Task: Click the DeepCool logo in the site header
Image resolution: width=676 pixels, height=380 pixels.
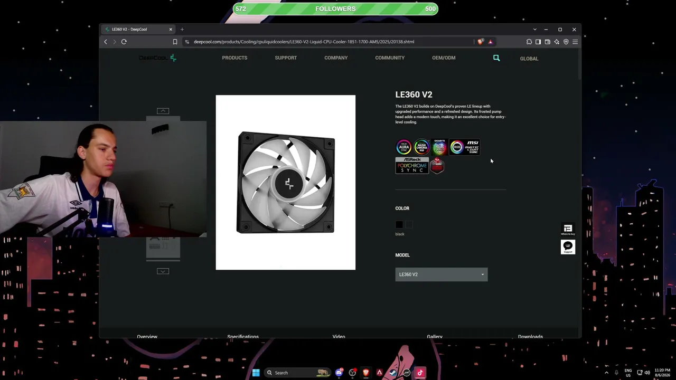Action: 157,58
